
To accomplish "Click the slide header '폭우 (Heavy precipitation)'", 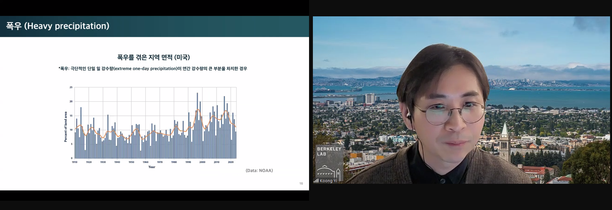I will pos(58,26).
